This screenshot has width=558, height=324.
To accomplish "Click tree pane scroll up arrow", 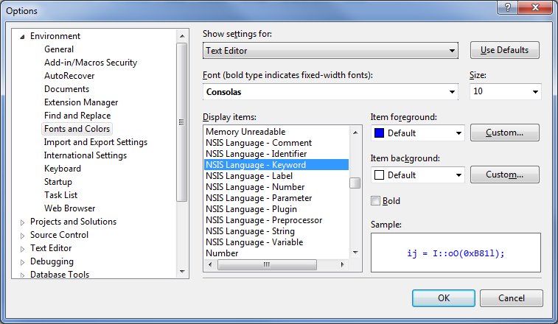I will [182, 36].
